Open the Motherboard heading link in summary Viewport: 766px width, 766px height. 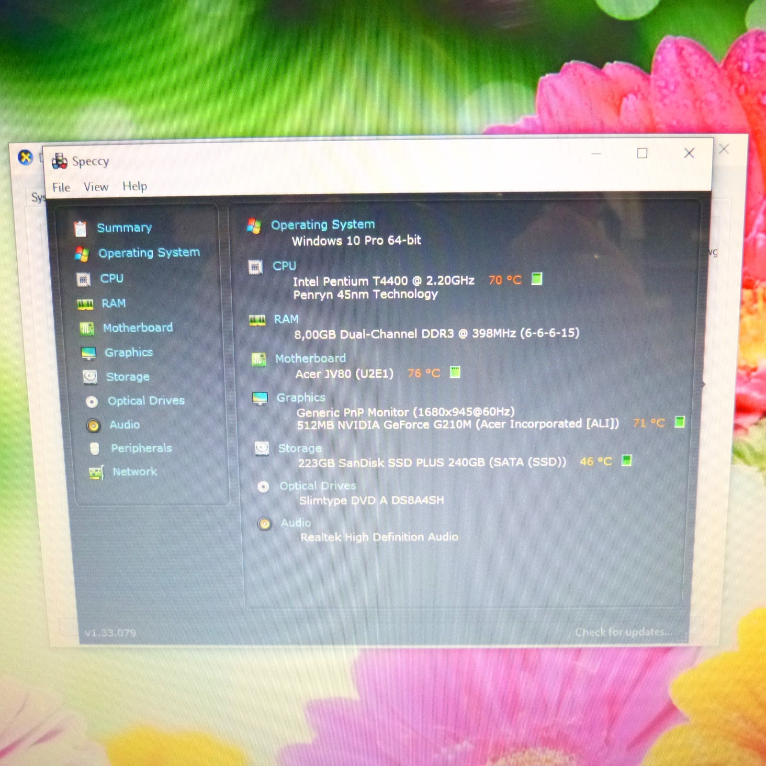pyautogui.click(x=311, y=358)
